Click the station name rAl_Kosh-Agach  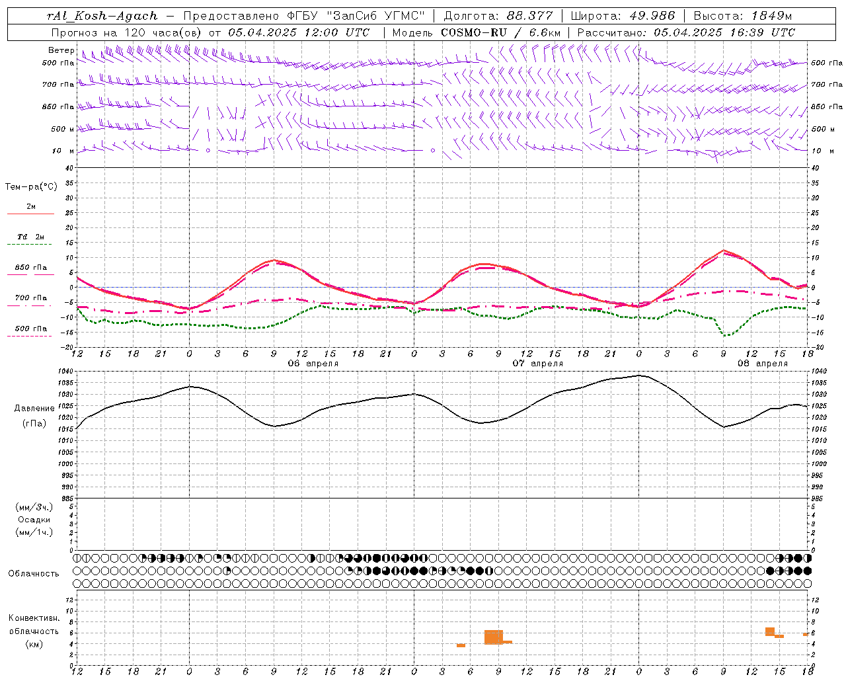click(102, 16)
